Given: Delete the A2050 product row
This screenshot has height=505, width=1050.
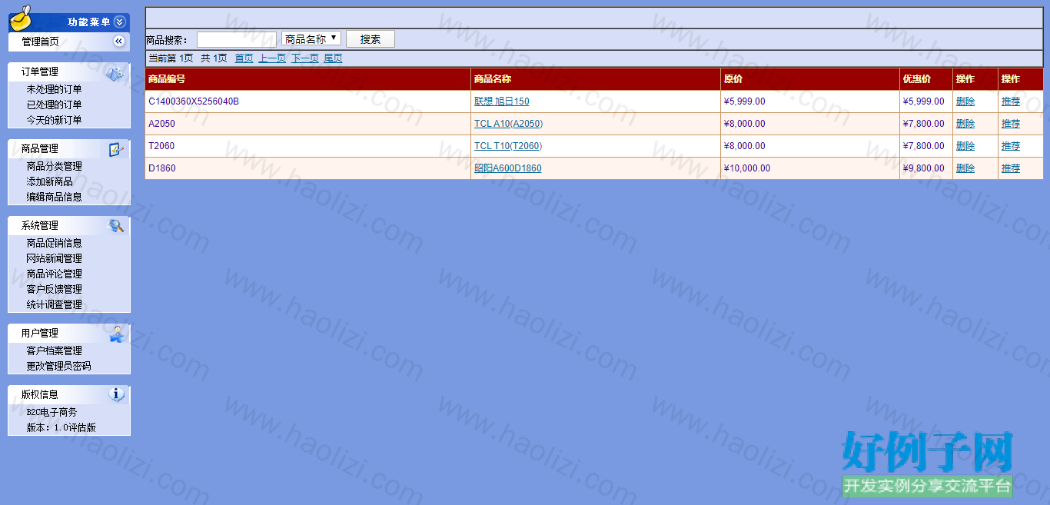Looking at the screenshot, I should point(965,124).
